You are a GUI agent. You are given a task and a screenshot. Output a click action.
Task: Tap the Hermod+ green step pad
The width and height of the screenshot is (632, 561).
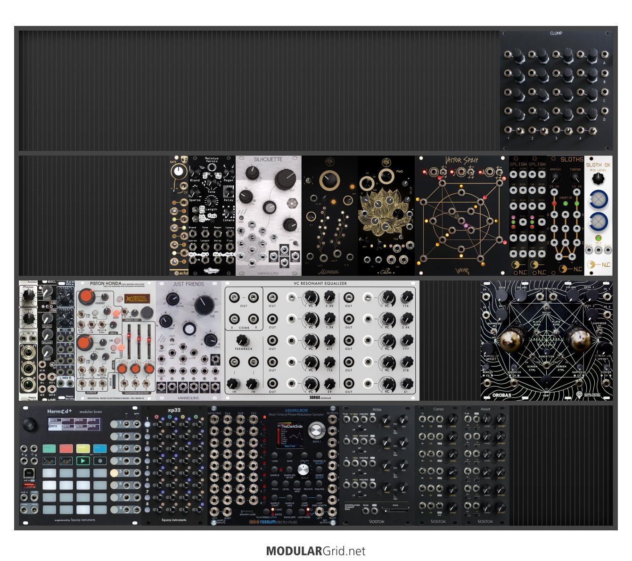coord(49,448)
